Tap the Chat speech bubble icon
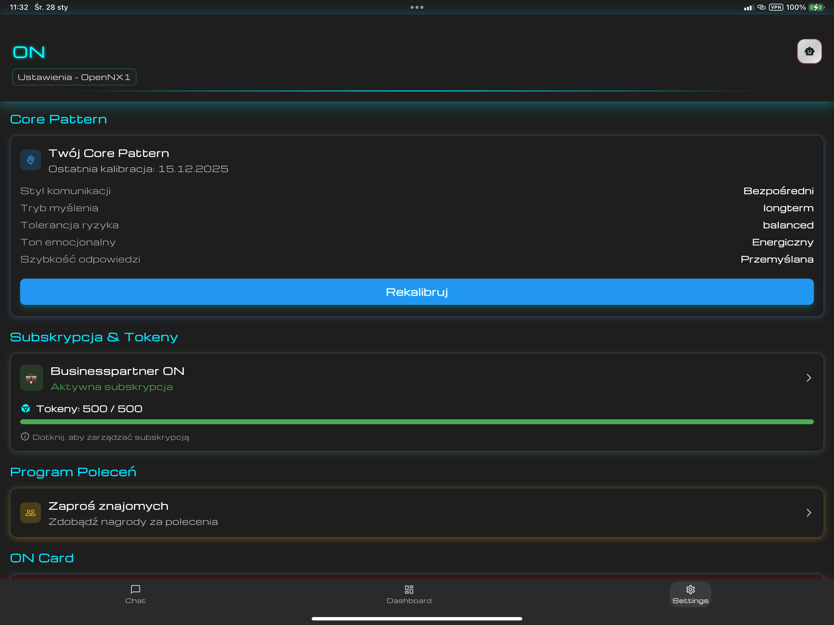The height and width of the screenshot is (625, 834). (135, 589)
